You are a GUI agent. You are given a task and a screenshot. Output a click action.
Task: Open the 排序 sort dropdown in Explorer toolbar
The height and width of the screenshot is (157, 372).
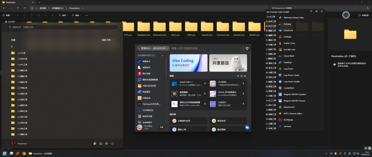click(x=63, y=15)
